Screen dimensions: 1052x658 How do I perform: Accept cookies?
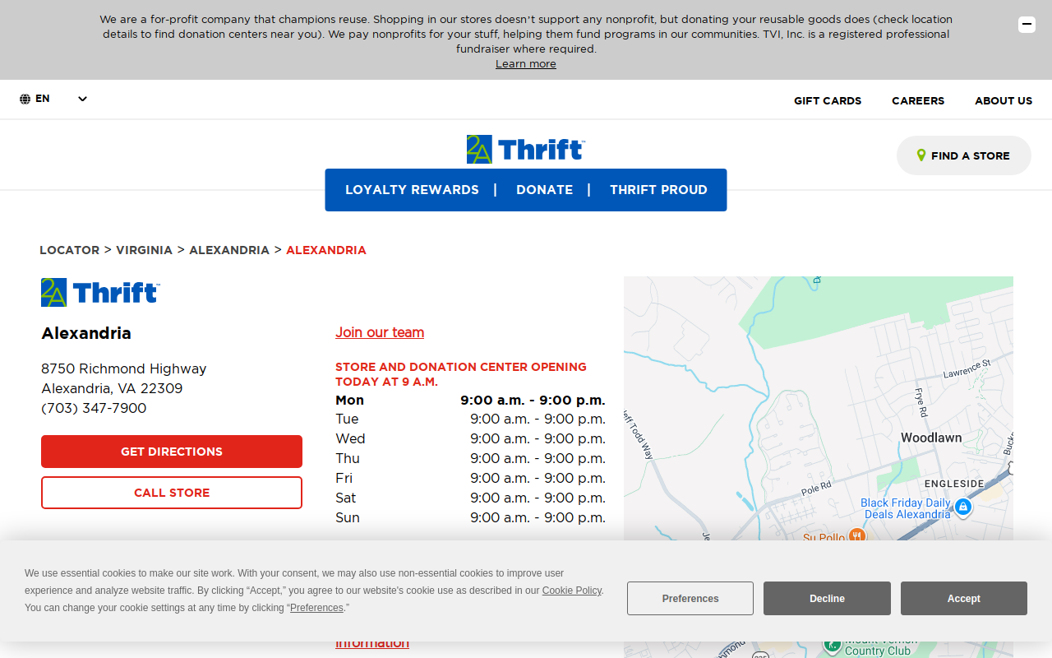pyautogui.click(x=964, y=599)
